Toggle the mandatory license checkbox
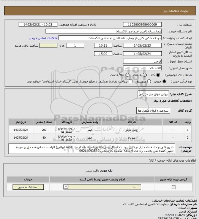The image size is (199, 219). (174, 187)
